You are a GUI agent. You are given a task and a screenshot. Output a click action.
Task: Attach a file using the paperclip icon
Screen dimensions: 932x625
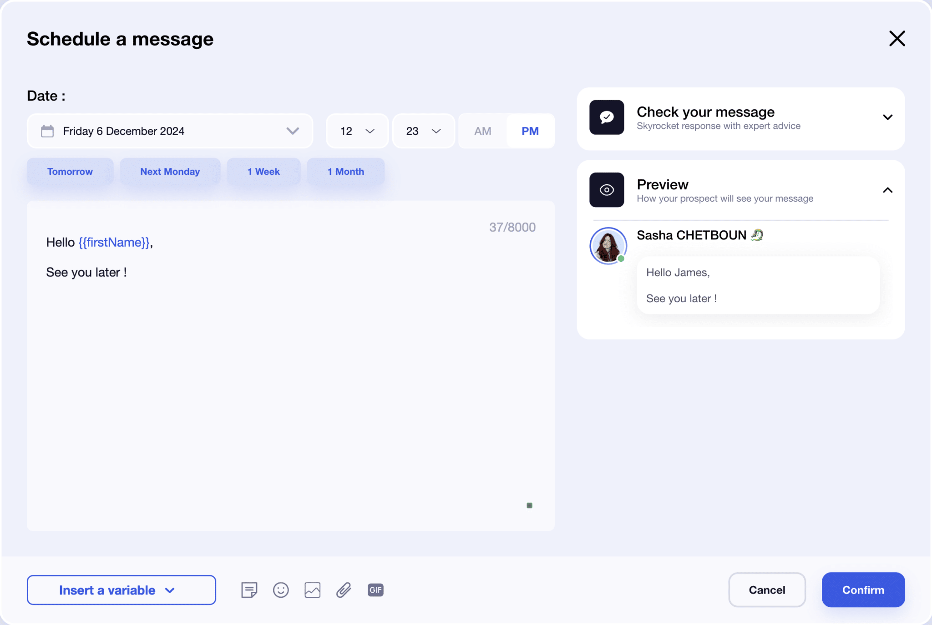[x=344, y=590]
